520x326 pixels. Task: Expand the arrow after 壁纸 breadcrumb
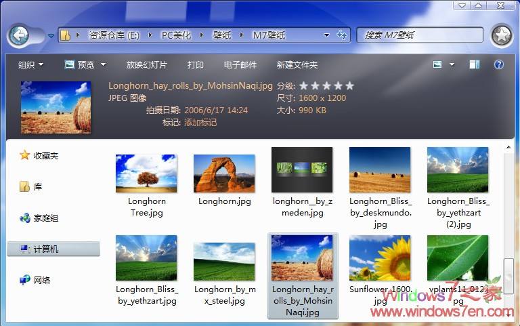click(242, 35)
